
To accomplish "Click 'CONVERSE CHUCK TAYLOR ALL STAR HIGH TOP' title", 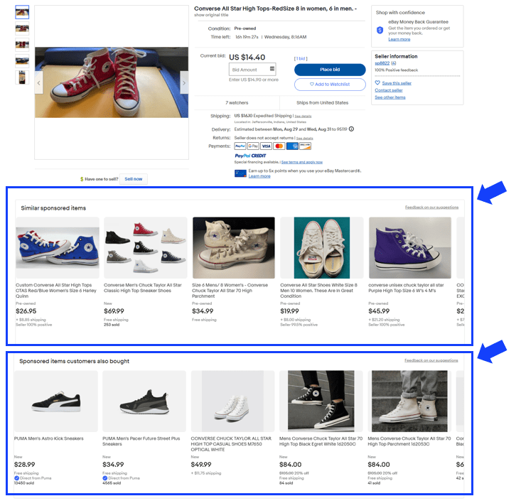I will 231,444.
